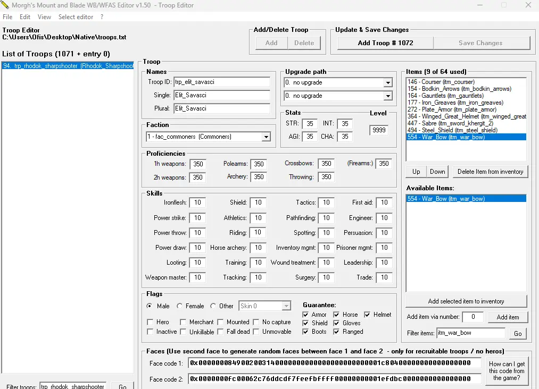The image size is (539, 389).
Task: Uncheck the Guarantee Ranged checkbox
Action: pyautogui.click(x=336, y=332)
